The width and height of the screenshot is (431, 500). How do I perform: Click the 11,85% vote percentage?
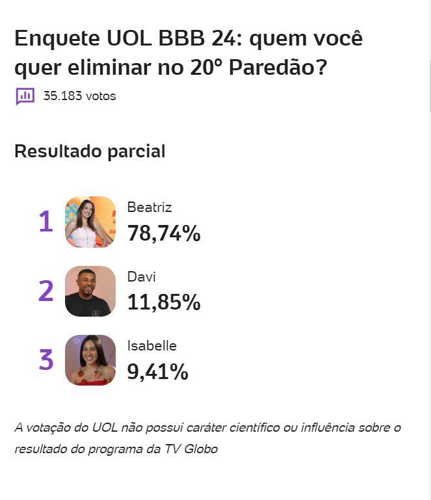click(164, 302)
